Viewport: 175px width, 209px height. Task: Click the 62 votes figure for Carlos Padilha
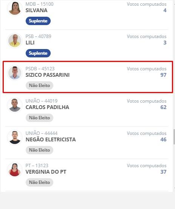click(x=163, y=107)
